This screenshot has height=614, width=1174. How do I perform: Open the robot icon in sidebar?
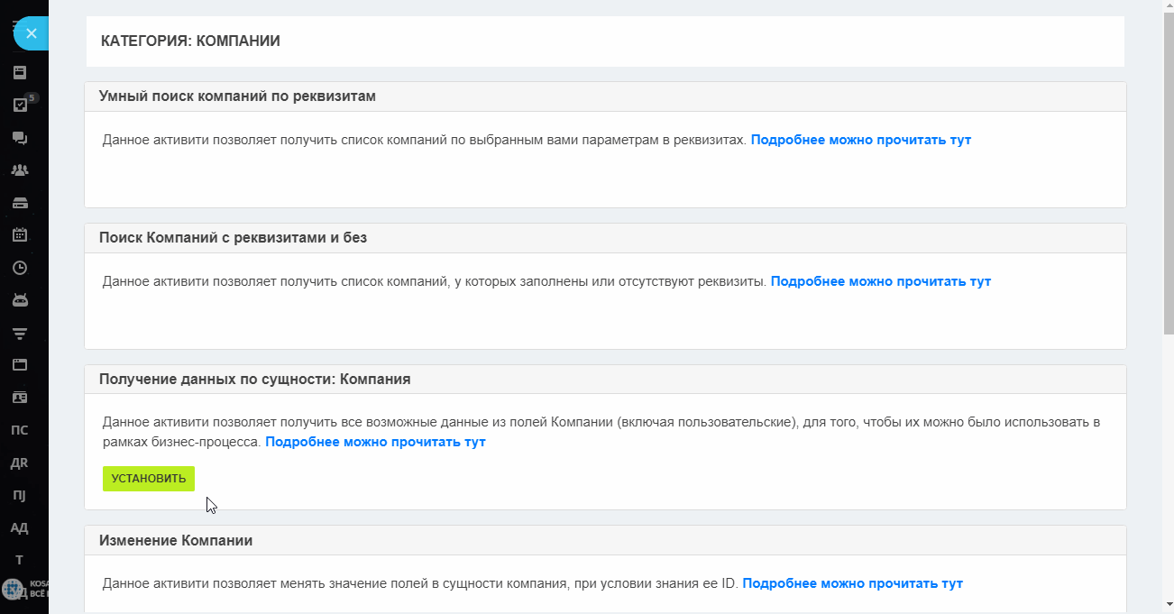coord(19,300)
